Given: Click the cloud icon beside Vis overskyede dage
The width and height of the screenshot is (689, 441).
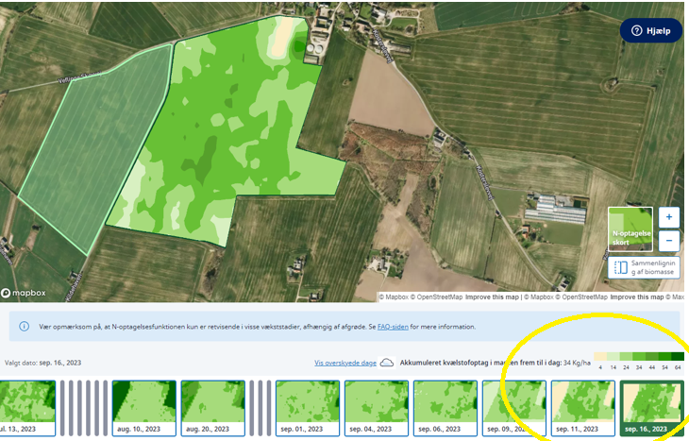Looking at the screenshot, I should (x=387, y=363).
